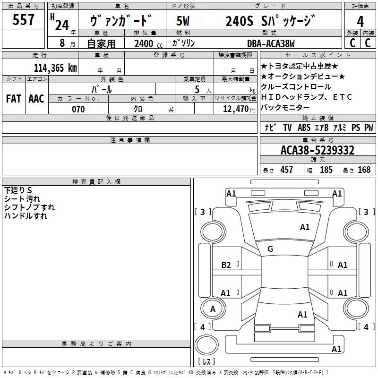This screenshot has height=378, width=378.
Task: Click the FAT shift type cell
Action: pos(14,98)
